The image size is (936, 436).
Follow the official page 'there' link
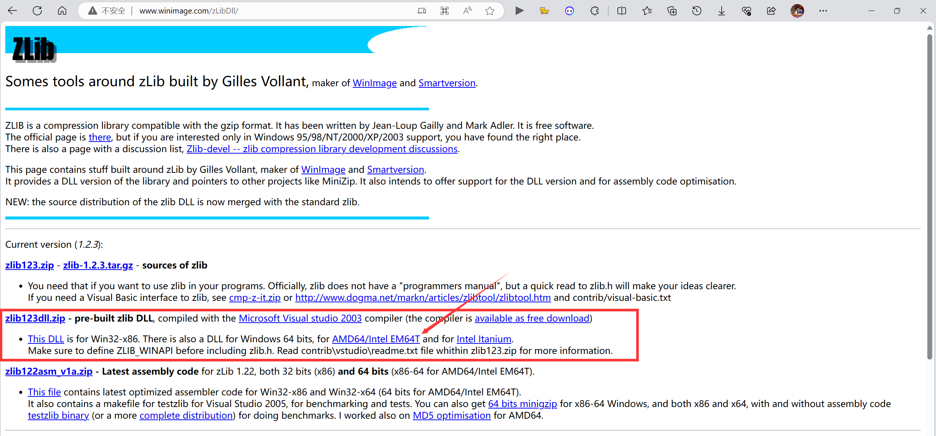(100, 137)
